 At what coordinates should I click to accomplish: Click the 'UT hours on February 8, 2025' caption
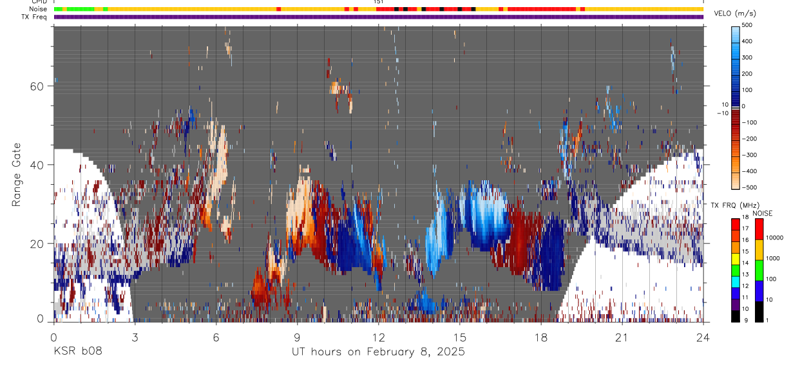click(378, 352)
